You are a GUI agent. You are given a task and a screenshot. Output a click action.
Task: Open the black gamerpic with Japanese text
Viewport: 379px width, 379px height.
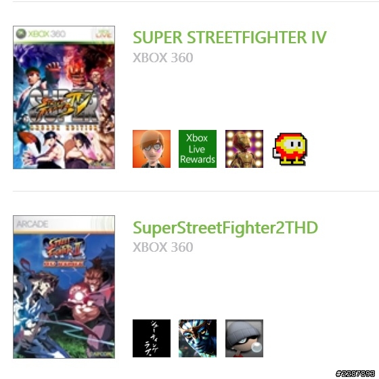[152, 338]
